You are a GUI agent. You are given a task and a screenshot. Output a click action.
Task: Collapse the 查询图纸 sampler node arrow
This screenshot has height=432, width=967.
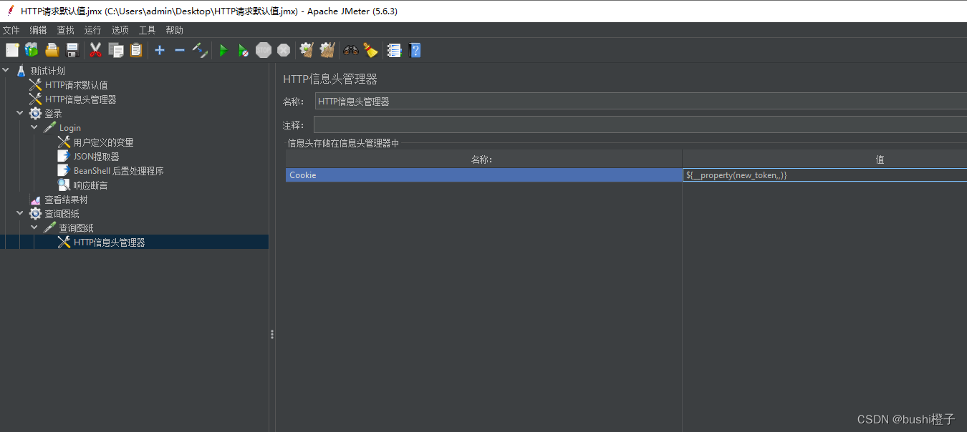click(x=34, y=228)
